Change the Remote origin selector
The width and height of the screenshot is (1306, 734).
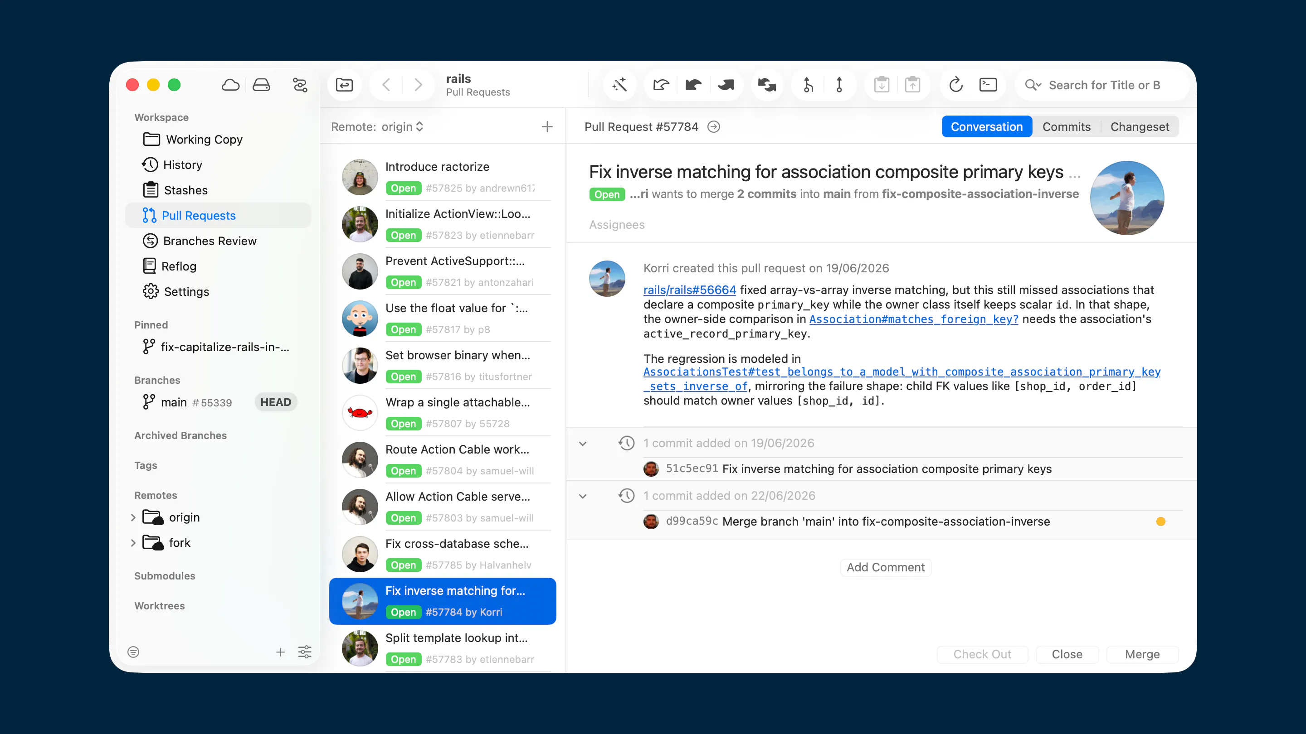click(x=403, y=127)
